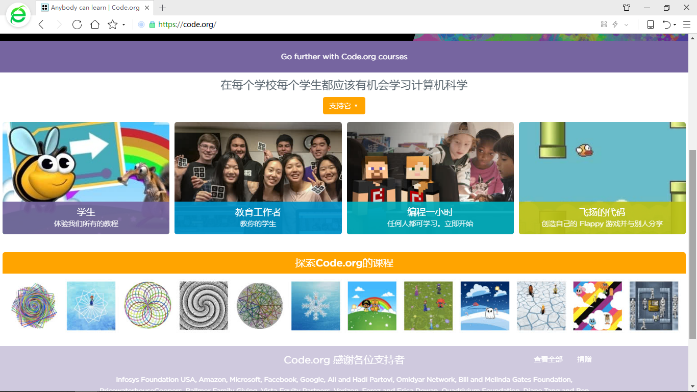The height and width of the screenshot is (392, 697).
Task: Click the vertical page scrollbar thumb
Action: 692,244
